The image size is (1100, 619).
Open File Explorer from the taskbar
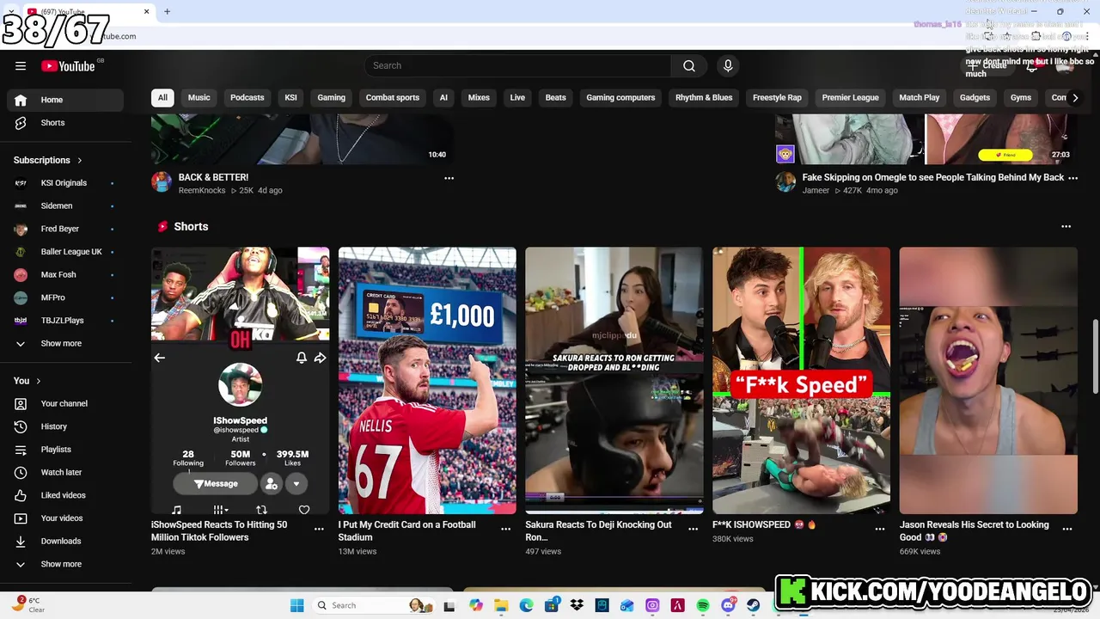point(501,605)
